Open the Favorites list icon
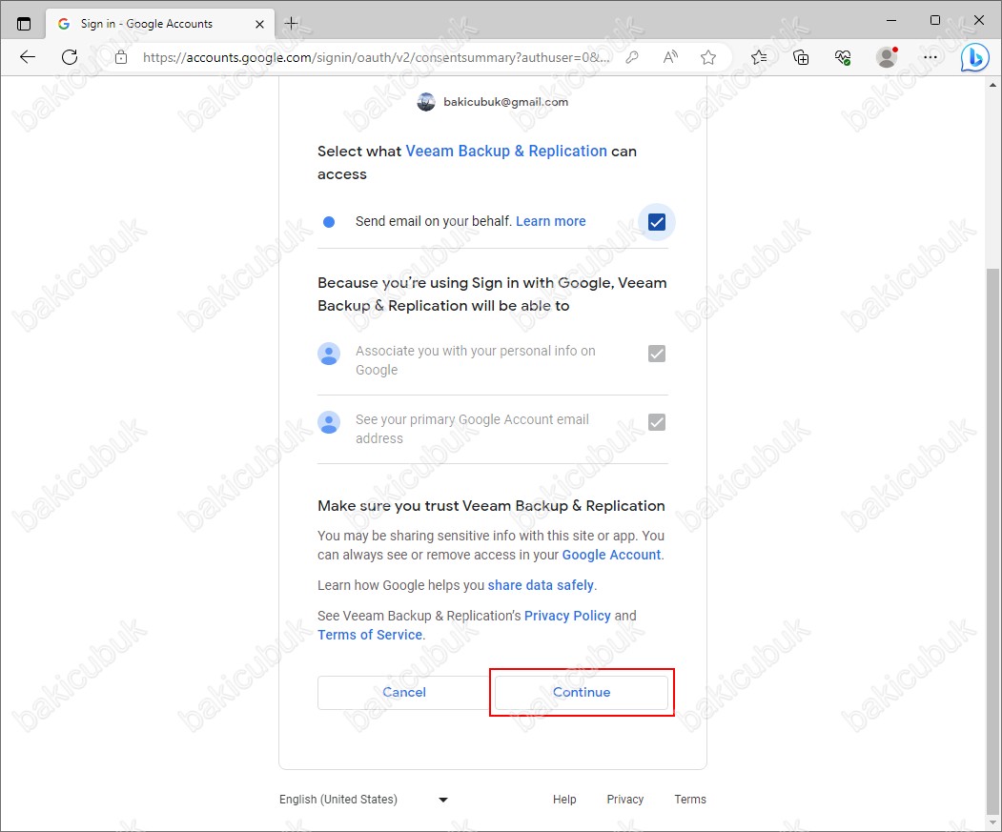1002x832 pixels. click(759, 57)
